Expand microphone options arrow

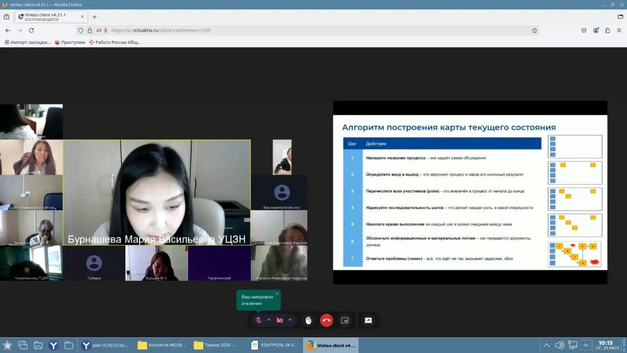coord(269,320)
